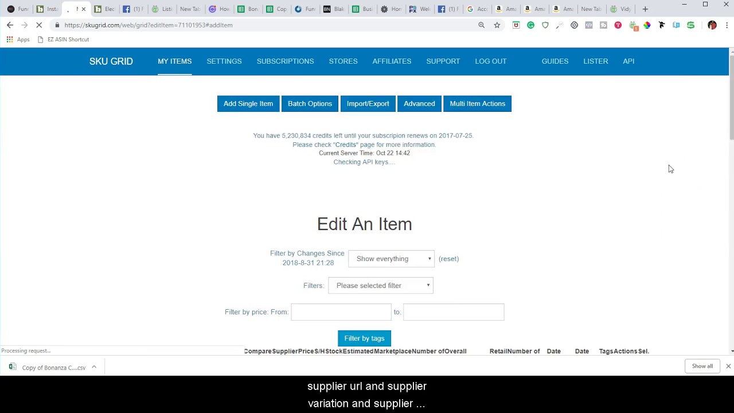Open the zoom magnifier icon in address bar
This screenshot has height=413, width=734.
coord(482,25)
